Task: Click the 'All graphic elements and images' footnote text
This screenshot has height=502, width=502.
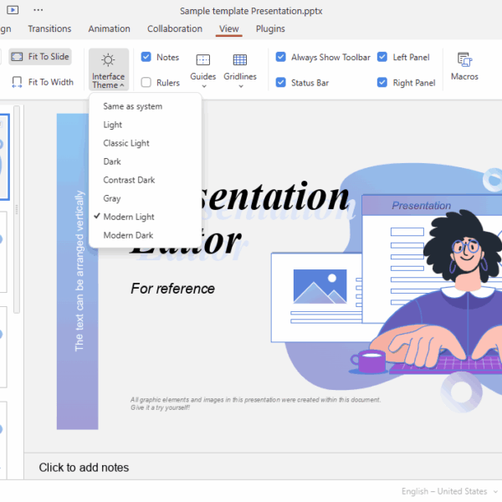Action: click(x=255, y=403)
